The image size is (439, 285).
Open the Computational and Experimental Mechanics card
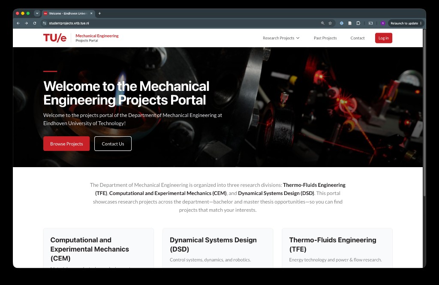click(x=99, y=248)
